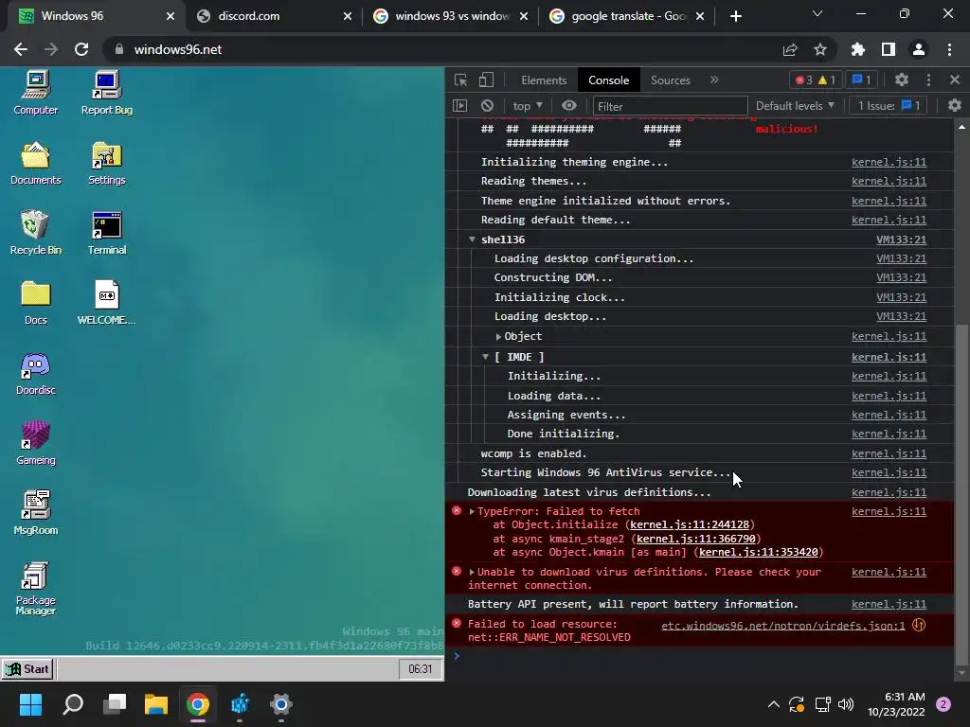Open the Recycle Bin icon
Screen dimensions: 970x727
(35, 233)
